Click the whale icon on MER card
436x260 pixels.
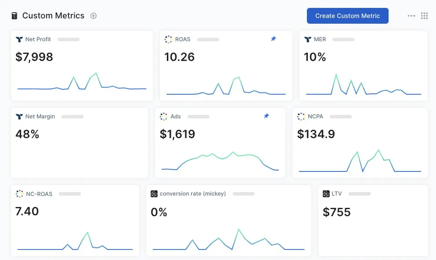point(307,39)
